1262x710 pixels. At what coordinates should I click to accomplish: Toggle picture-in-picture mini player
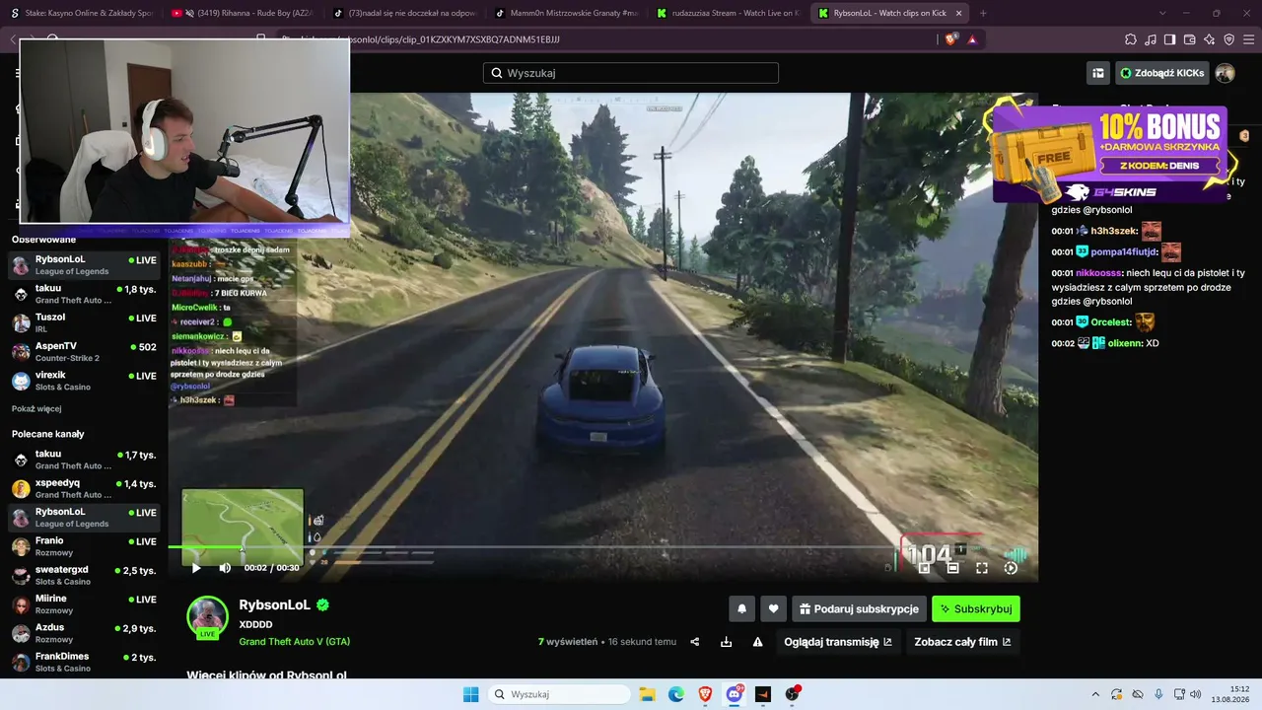click(x=925, y=568)
